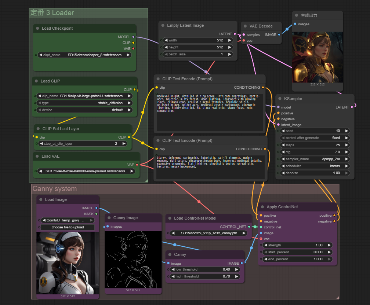Increase the steps value with right arrow

coord(347,145)
